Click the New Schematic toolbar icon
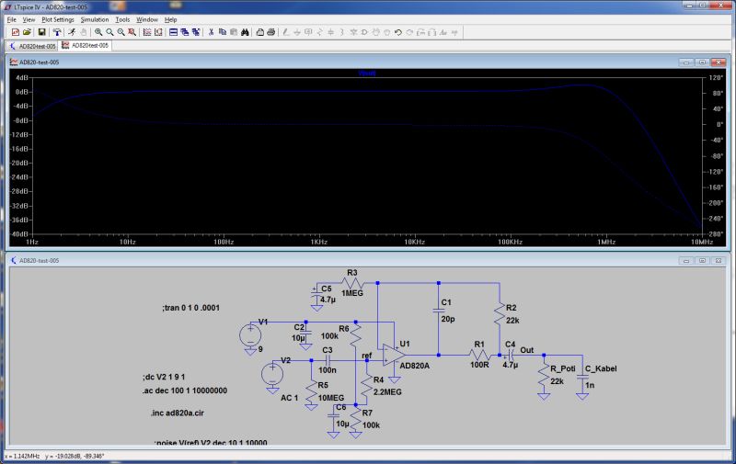The height and width of the screenshot is (464, 736). click(16, 32)
